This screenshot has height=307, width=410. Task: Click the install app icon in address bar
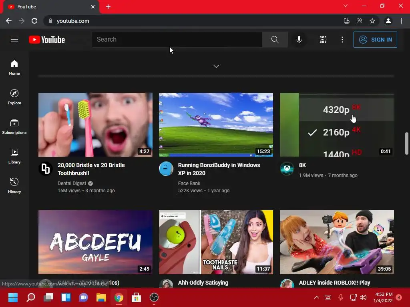pyautogui.click(x=346, y=21)
